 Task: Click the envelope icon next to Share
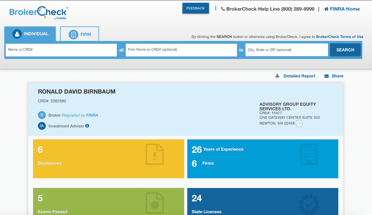[327, 76]
